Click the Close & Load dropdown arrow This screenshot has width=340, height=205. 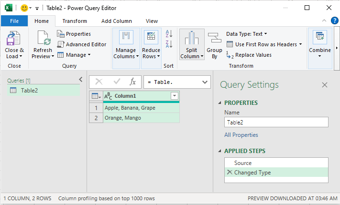pyautogui.click(x=21, y=56)
